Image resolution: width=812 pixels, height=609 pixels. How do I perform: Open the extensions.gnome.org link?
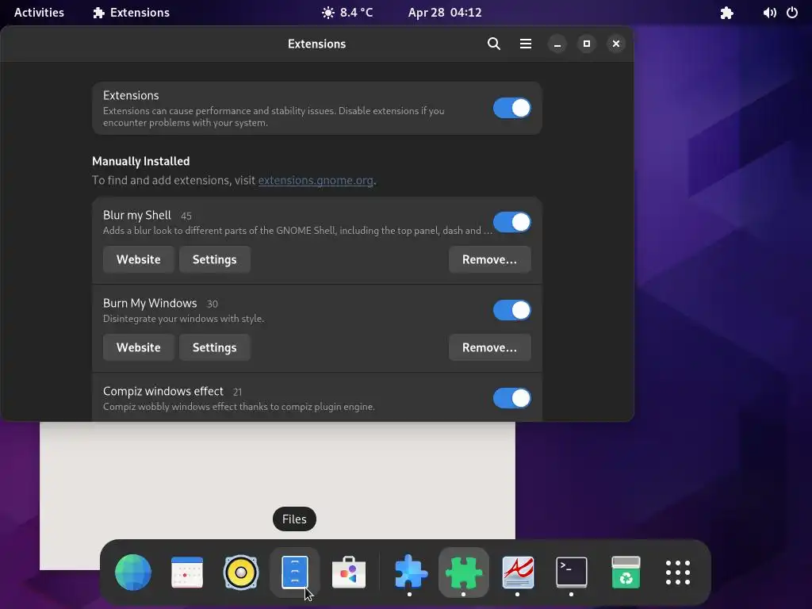[316, 180]
